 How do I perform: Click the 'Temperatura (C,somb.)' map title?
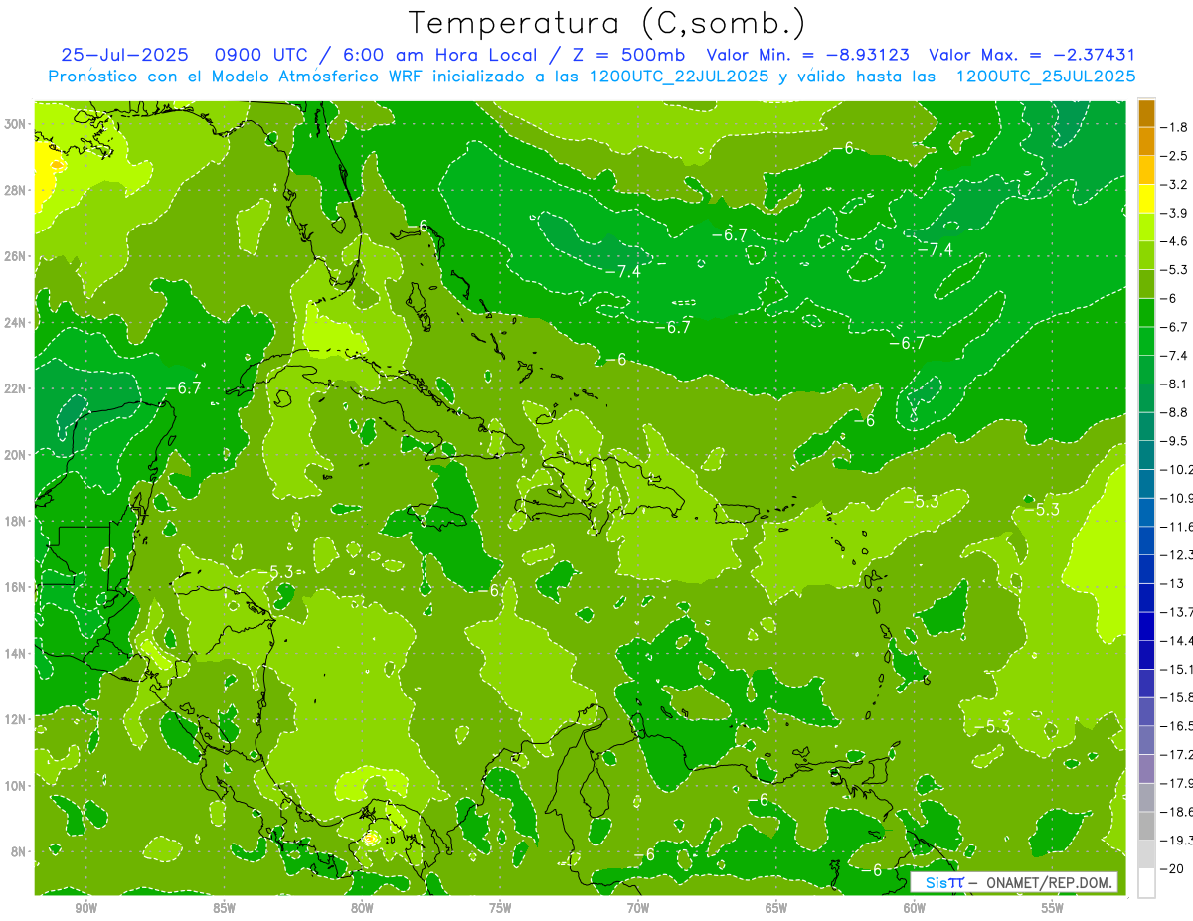pyautogui.click(x=607, y=23)
